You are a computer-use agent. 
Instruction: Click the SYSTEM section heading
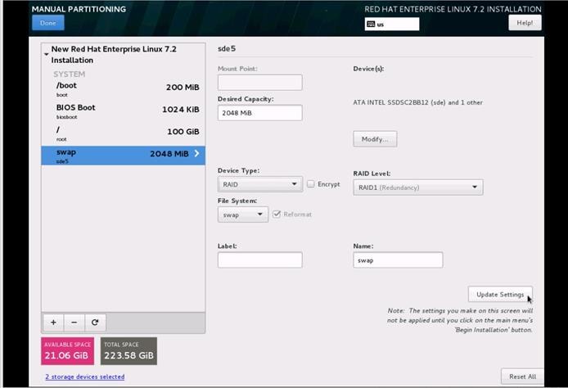(x=70, y=74)
